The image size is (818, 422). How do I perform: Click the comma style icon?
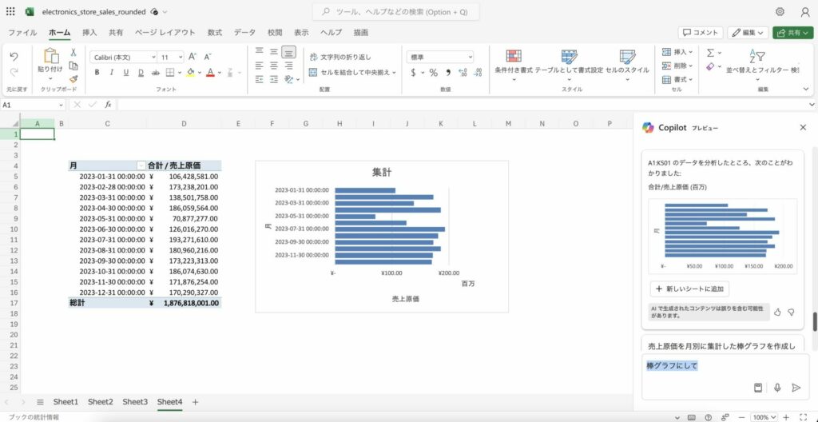click(448, 73)
